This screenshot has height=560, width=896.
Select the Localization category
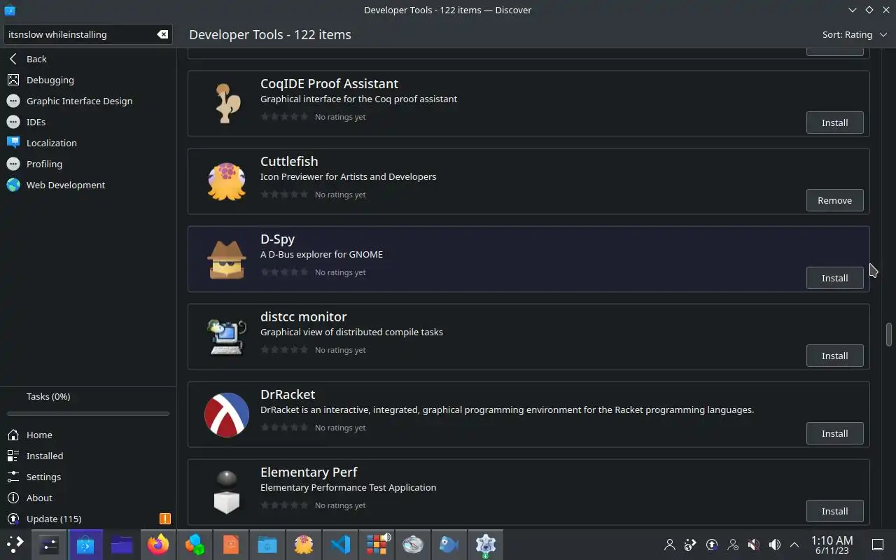point(88,143)
